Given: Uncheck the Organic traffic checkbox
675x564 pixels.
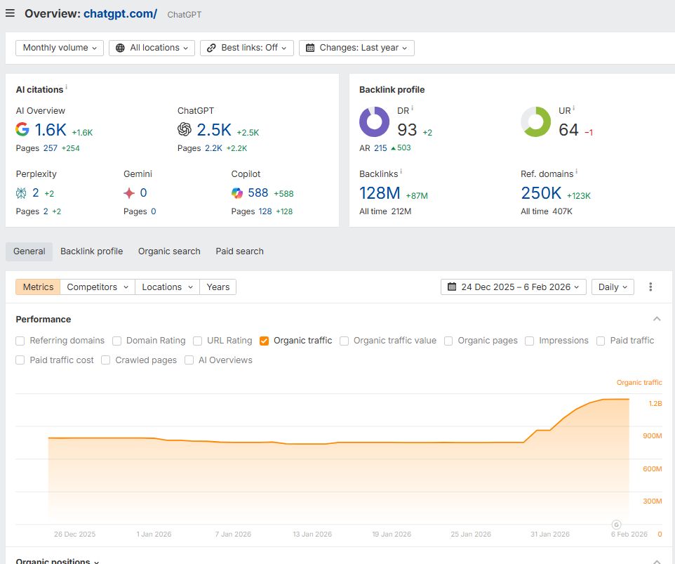Looking at the screenshot, I should coord(264,341).
